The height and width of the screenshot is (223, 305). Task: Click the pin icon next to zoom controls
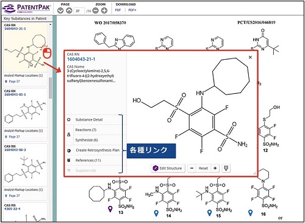pos(226,168)
